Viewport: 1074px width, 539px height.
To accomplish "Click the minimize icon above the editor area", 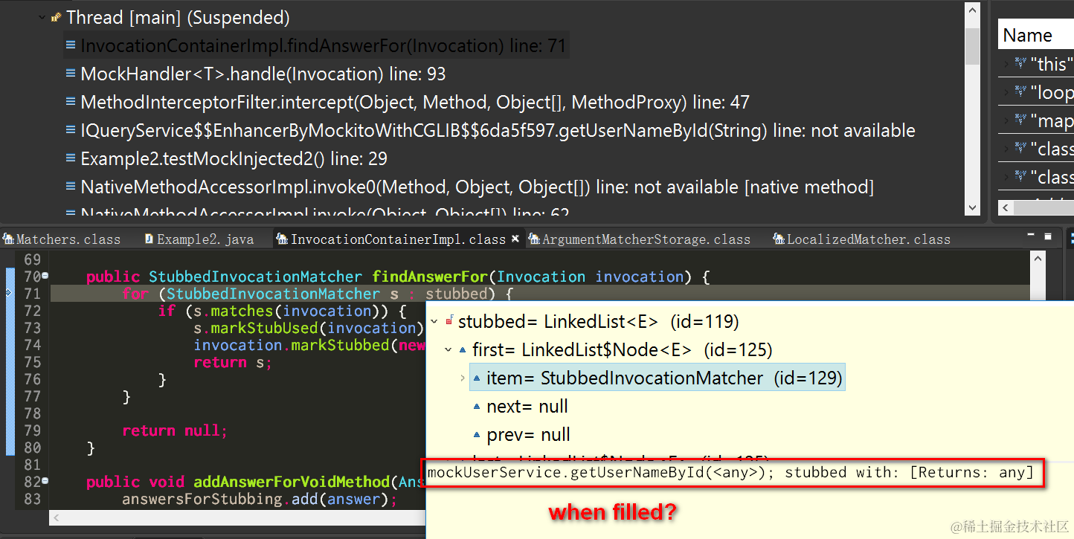I will tap(1031, 236).
